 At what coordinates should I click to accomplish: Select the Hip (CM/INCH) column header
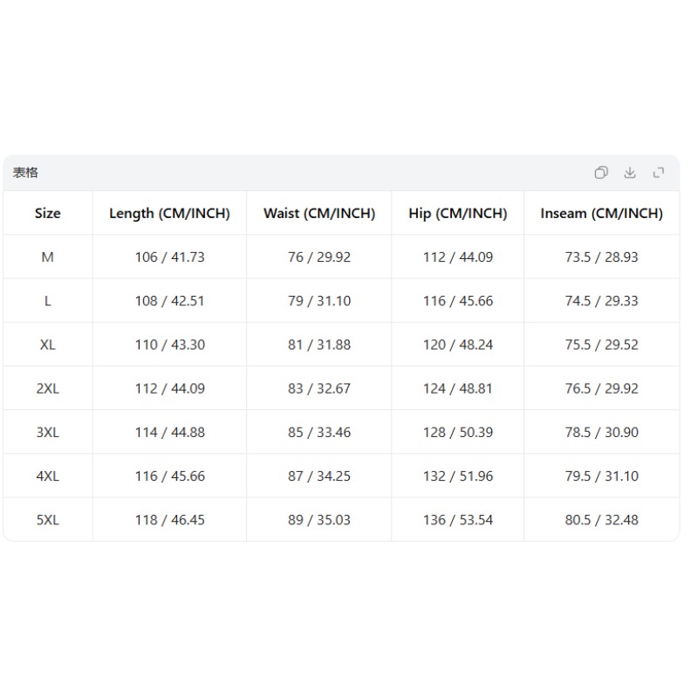coord(458,214)
